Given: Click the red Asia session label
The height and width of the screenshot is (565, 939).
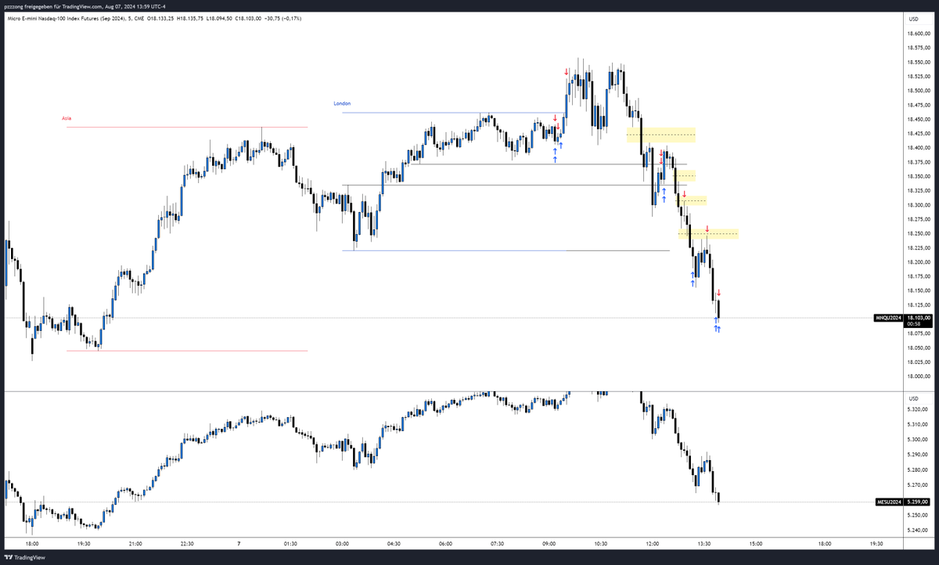Looking at the screenshot, I should pos(67,118).
